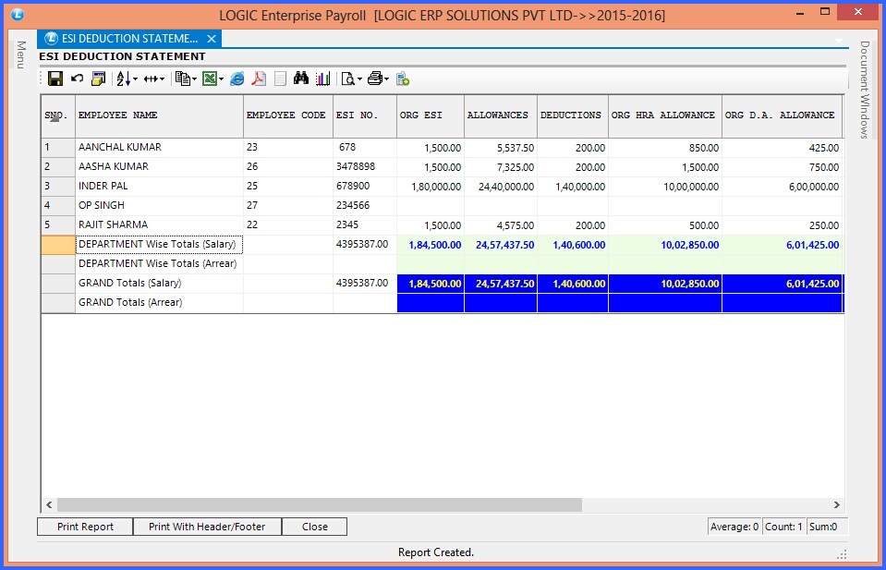Image resolution: width=886 pixels, height=570 pixels.
Task: Open report in Internet Explorer icon
Action: [x=237, y=79]
